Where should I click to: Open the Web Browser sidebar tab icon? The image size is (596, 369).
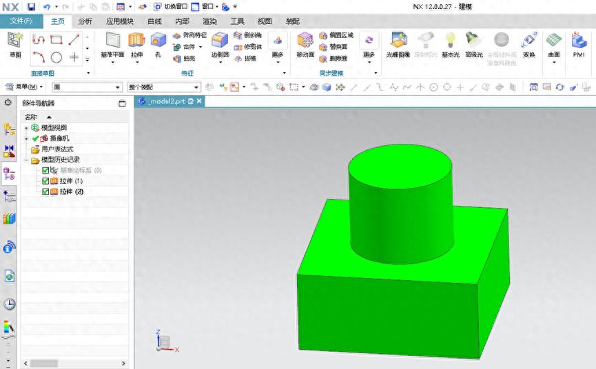[x=10, y=275]
